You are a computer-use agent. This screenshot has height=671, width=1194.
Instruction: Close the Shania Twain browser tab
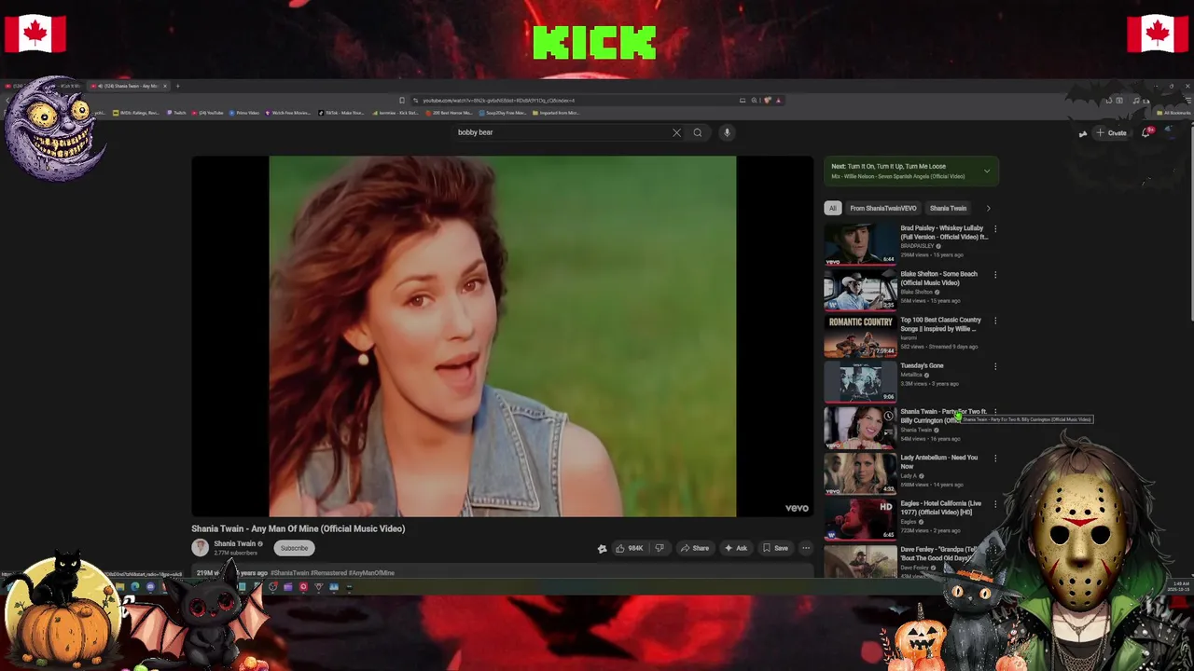coord(165,86)
